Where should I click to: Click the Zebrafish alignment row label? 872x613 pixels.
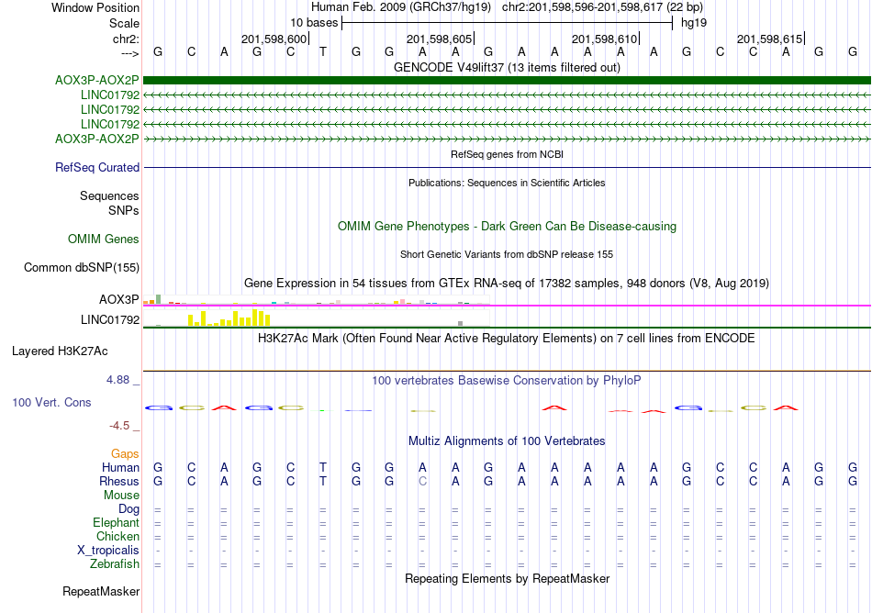click(115, 563)
